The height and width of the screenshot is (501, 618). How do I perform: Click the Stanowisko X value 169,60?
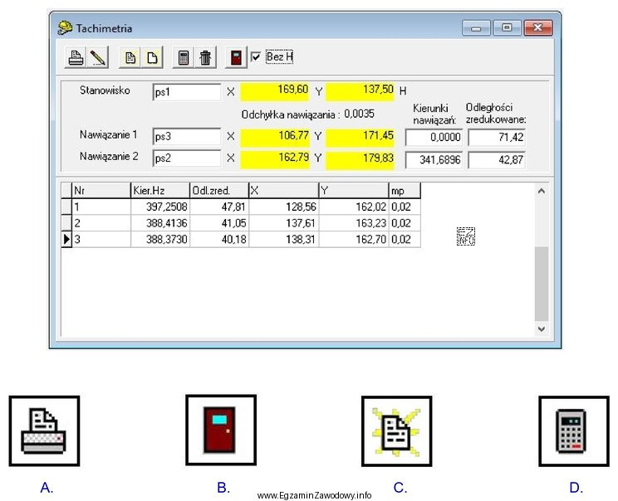[275, 92]
